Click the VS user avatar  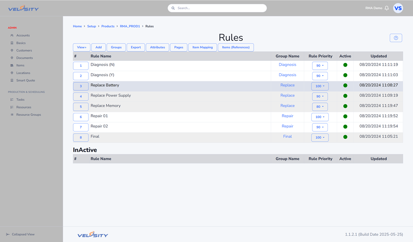398,8
